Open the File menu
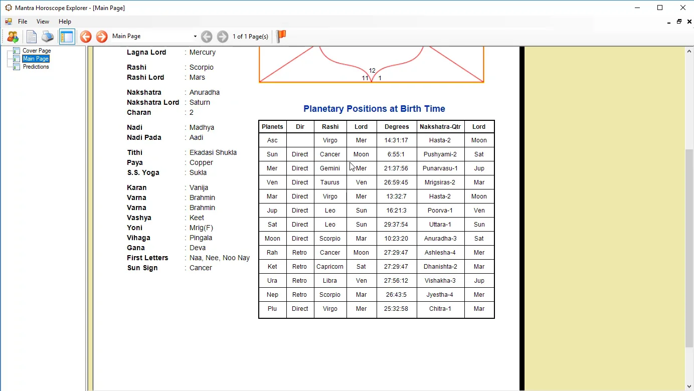This screenshot has height=391, width=694. tap(23, 22)
